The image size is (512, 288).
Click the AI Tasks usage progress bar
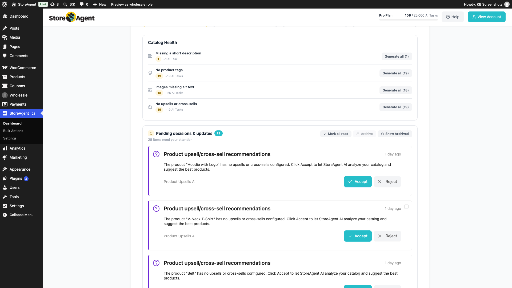tap(408, 20)
